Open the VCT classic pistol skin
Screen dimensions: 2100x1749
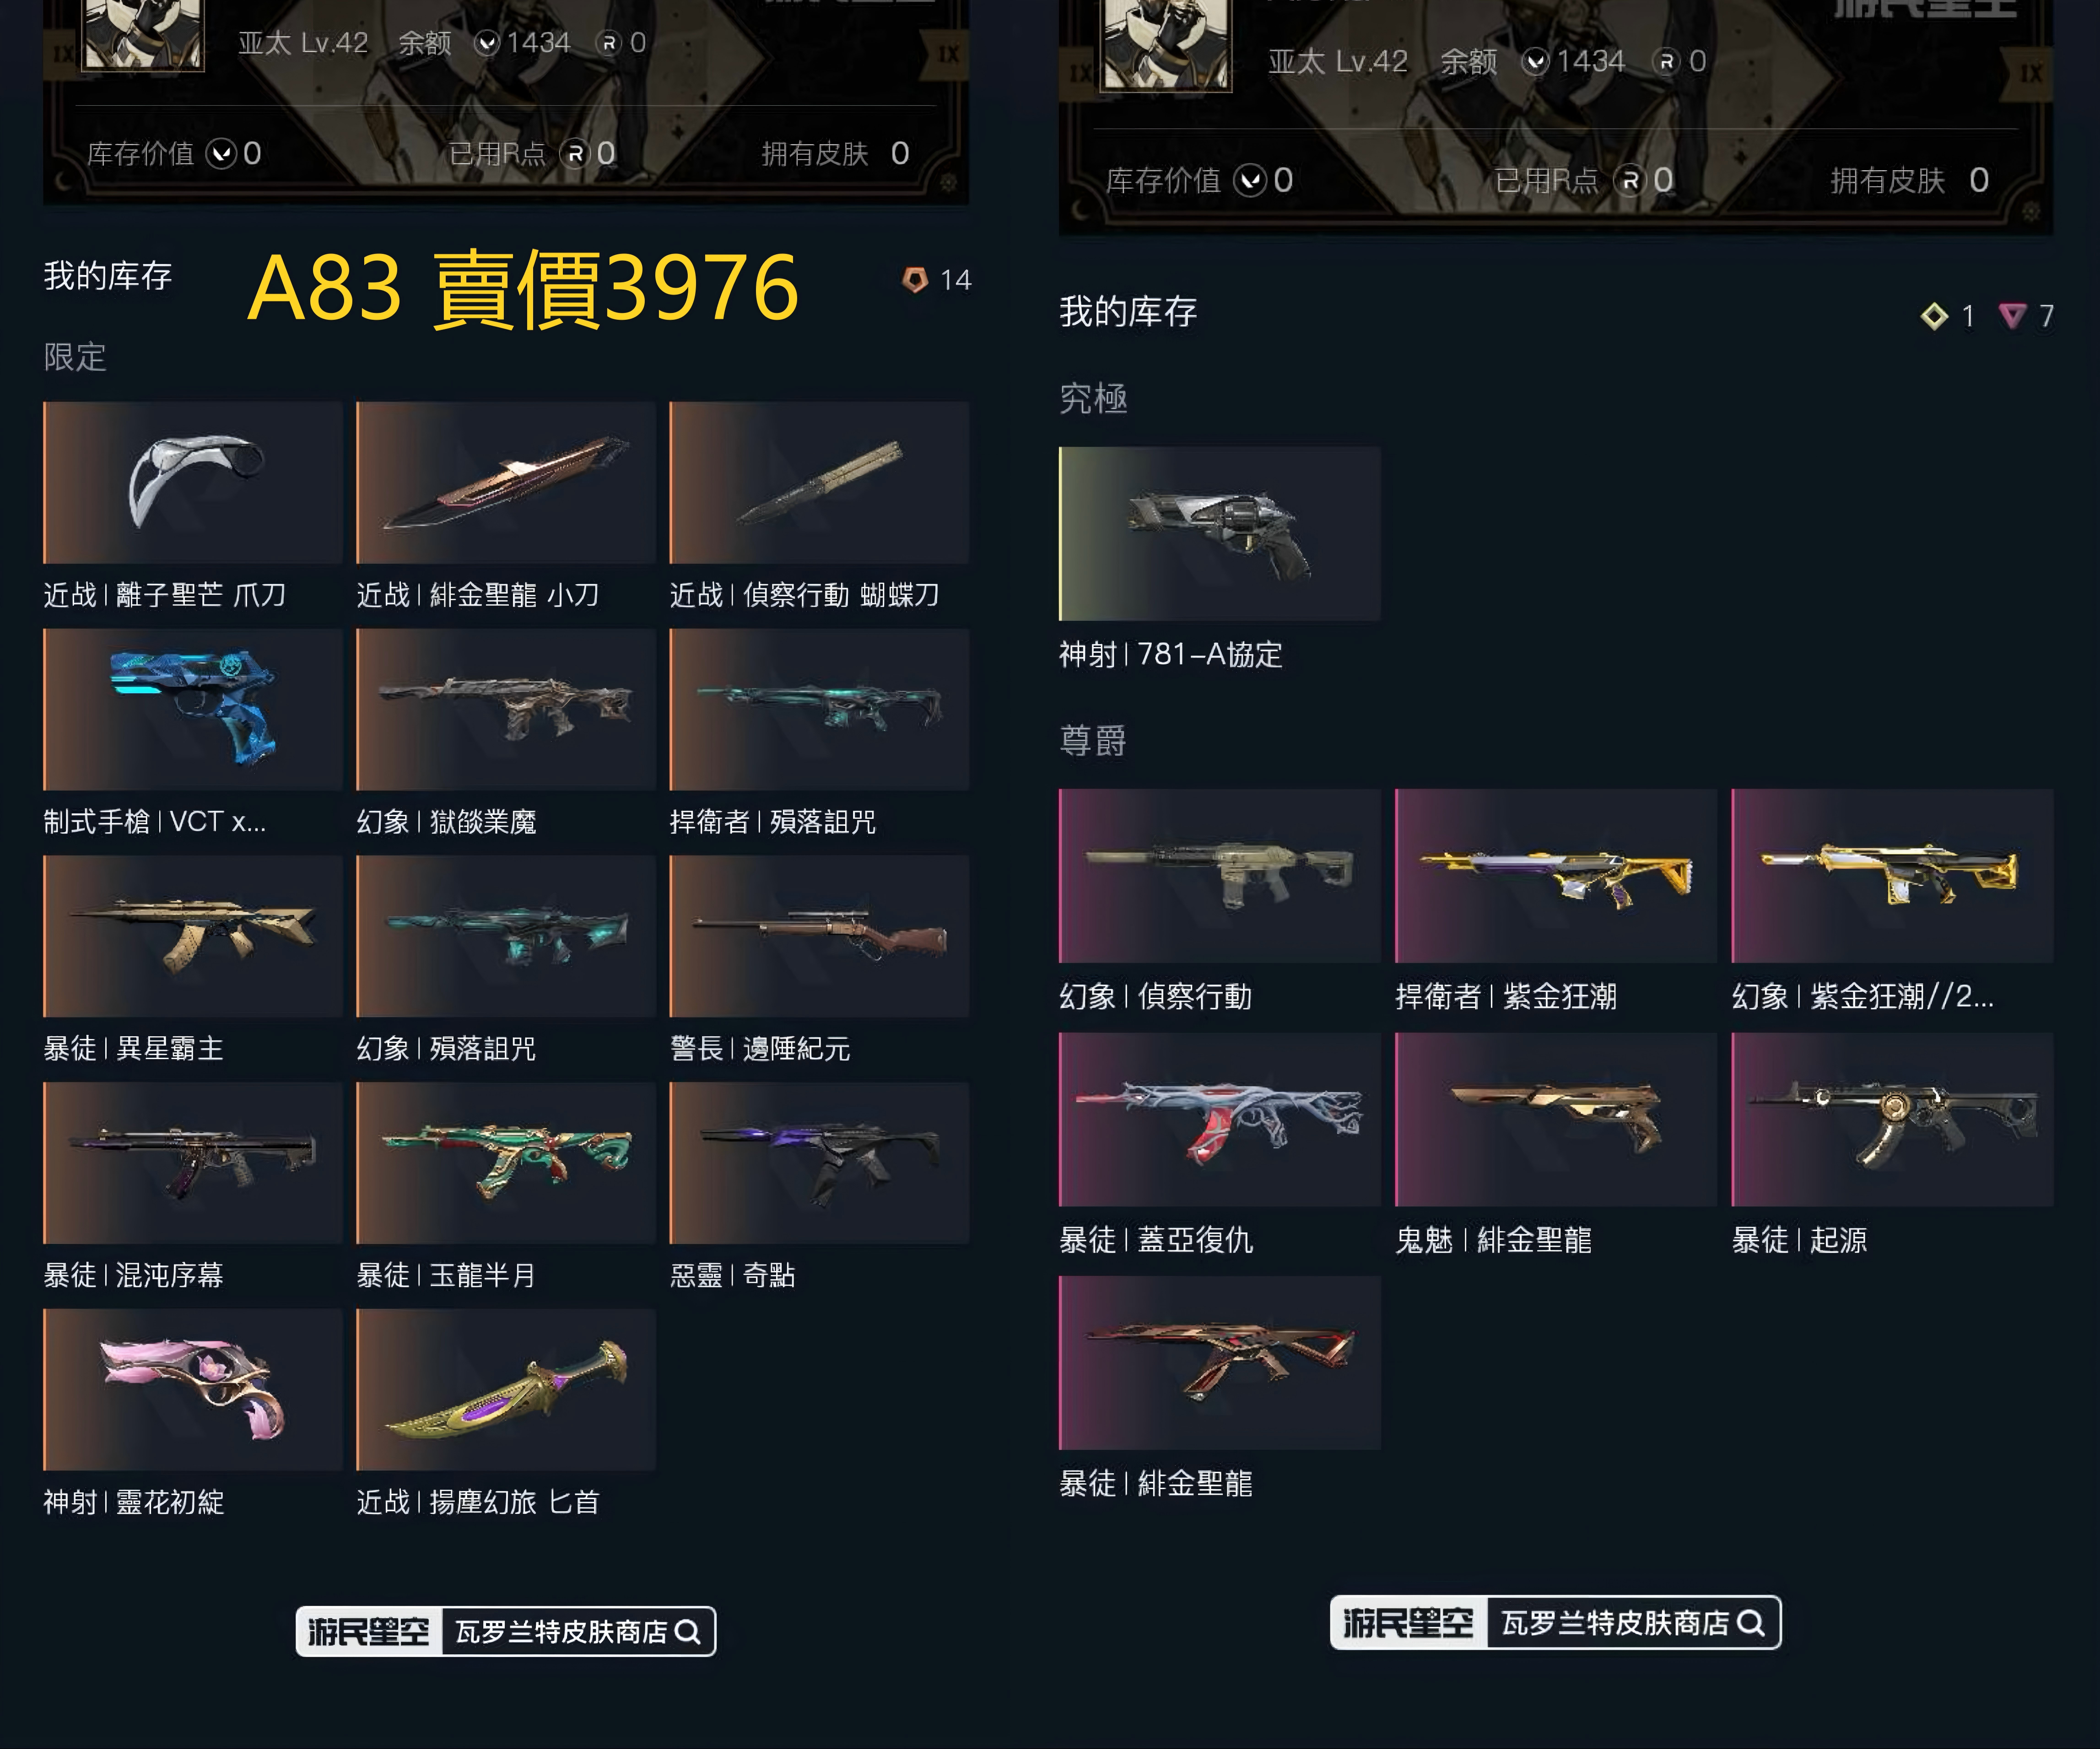(192, 709)
